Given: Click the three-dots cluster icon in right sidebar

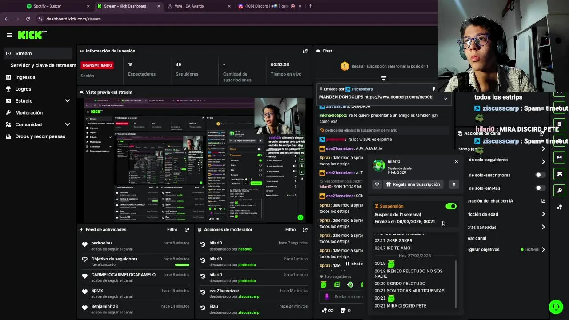Looking at the screenshot, I should point(559,207).
